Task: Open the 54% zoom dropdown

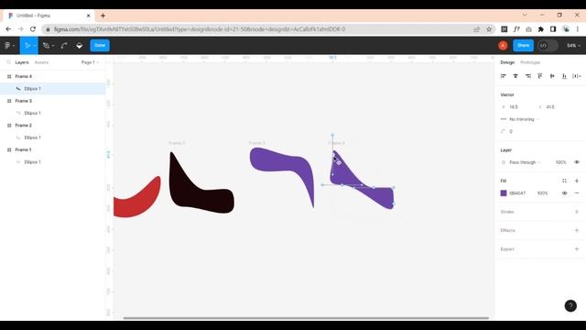Action: pyautogui.click(x=574, y=46)
